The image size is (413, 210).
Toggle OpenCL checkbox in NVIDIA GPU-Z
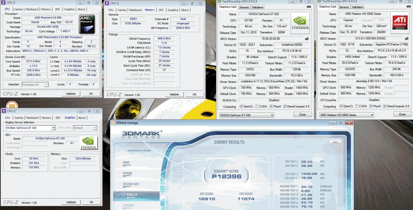click(x=241, y=106)
